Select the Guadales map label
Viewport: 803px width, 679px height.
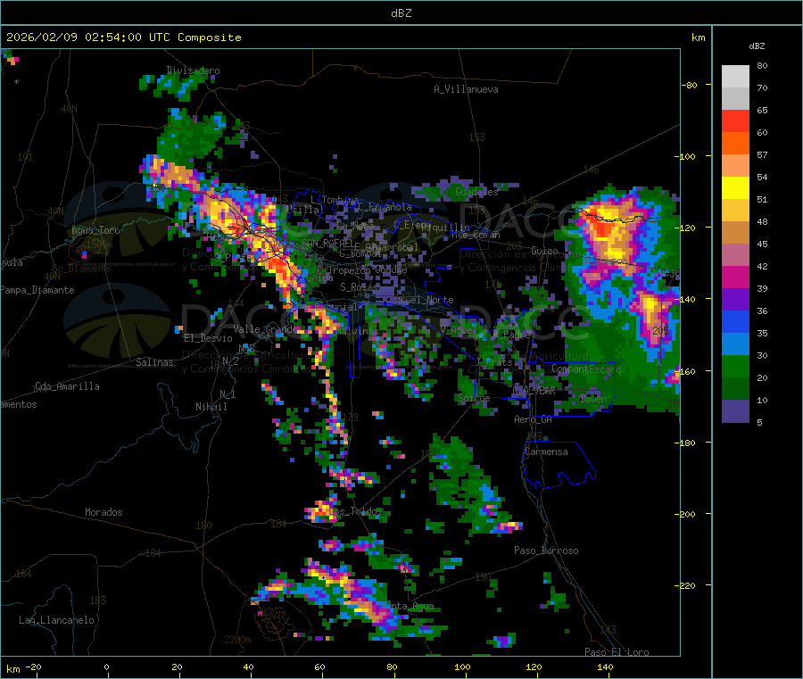tap(476, 192)
